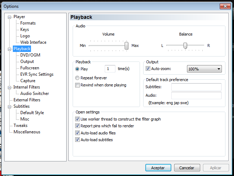Screen dimensions: 234x176
Task: Collapse the Player tree node
Action: coord(9,17)
